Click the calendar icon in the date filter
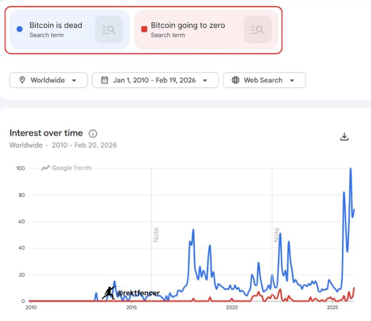This screenshot has height=321, width=371. pyautogui.click(x=104, y=80)
